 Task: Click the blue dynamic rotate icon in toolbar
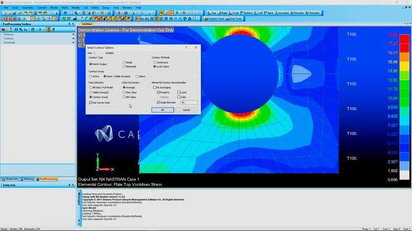pos(66,13)
